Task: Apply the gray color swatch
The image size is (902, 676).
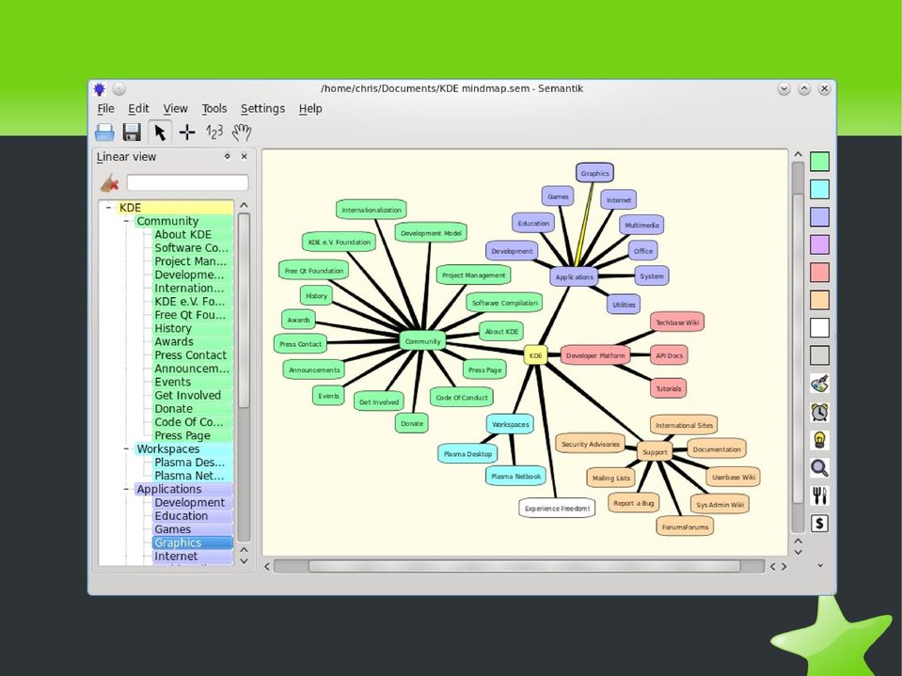Action: [x=820, y=354]
